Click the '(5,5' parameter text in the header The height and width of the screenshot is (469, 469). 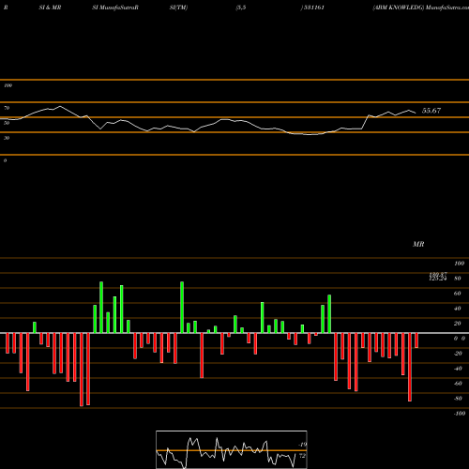pos(241,8)
